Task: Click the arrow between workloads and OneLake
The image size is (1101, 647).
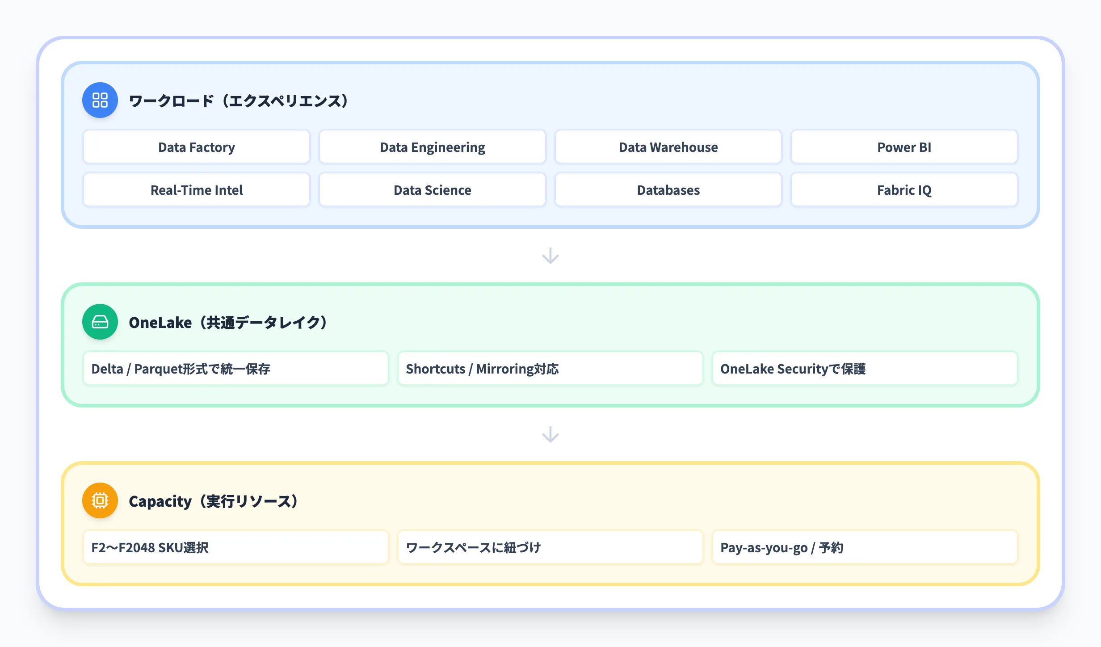Action: tap(550, 256)
